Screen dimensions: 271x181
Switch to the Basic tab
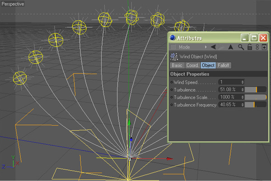coord(177,65)
